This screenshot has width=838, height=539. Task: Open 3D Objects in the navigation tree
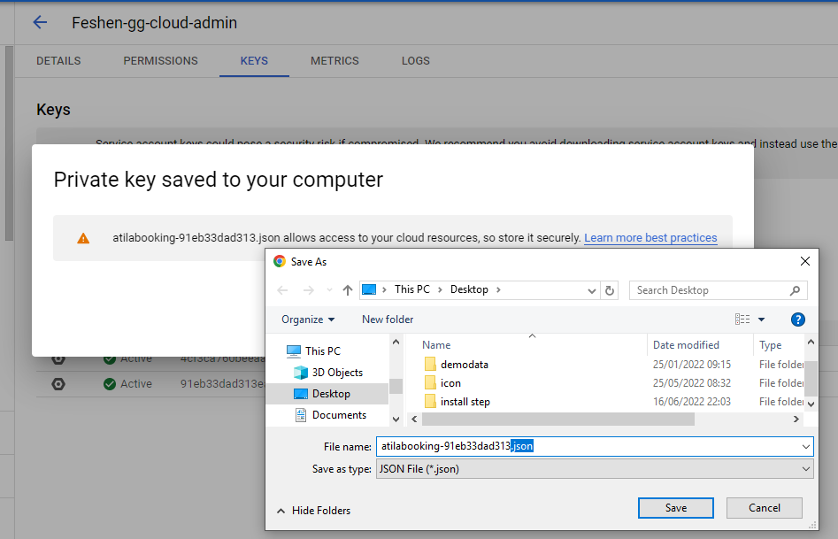pos(336,372)
